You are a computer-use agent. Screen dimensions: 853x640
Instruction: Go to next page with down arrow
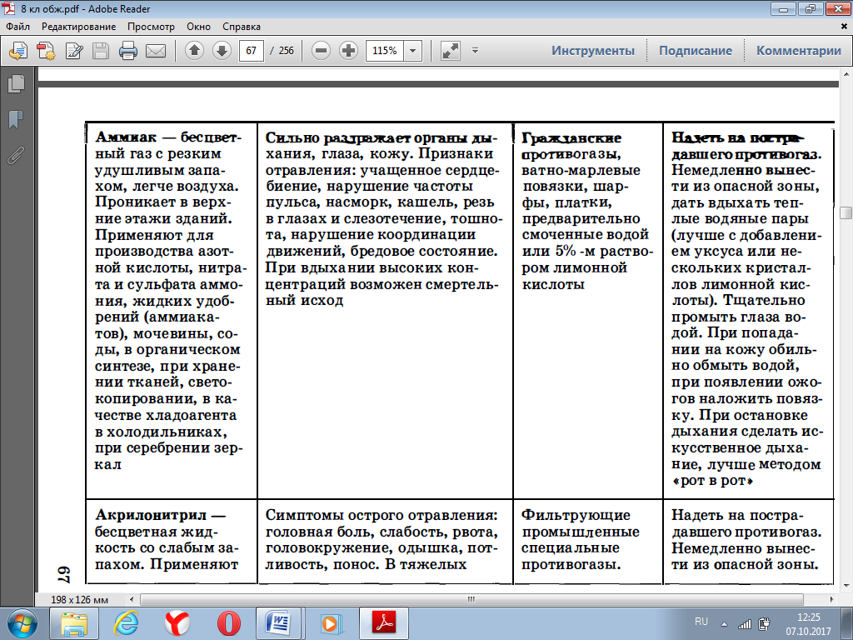(221, 51)
